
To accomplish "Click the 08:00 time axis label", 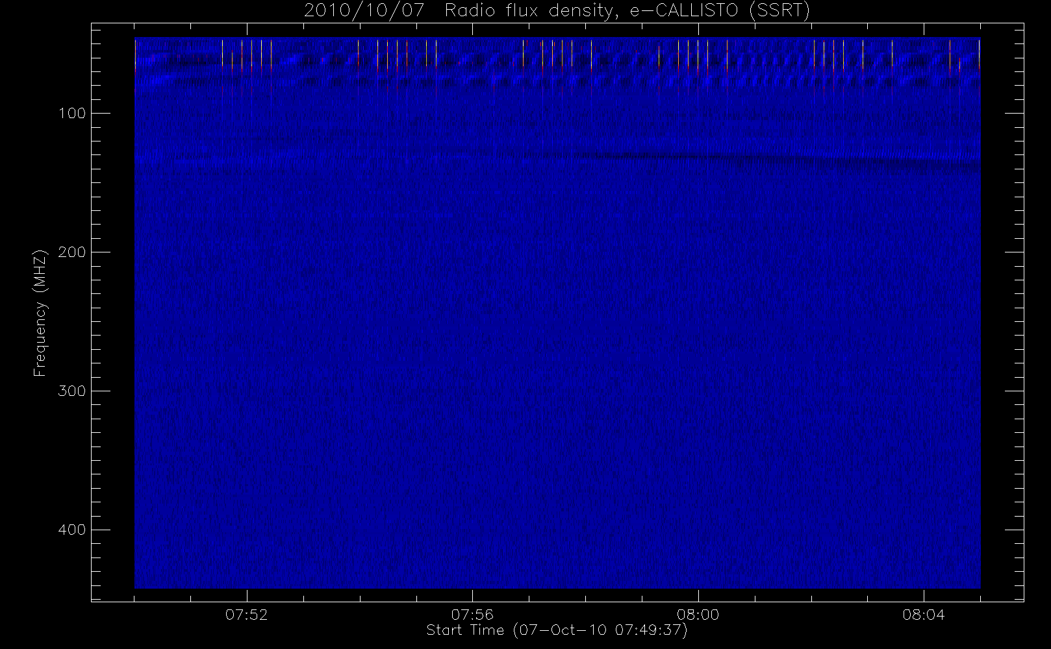I will [698, 615].
